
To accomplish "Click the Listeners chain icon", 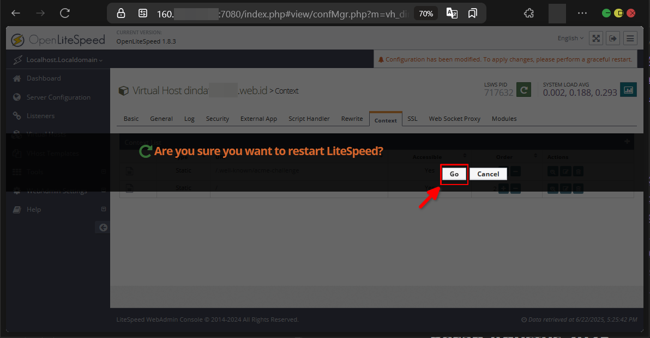I will pos(17,116).
